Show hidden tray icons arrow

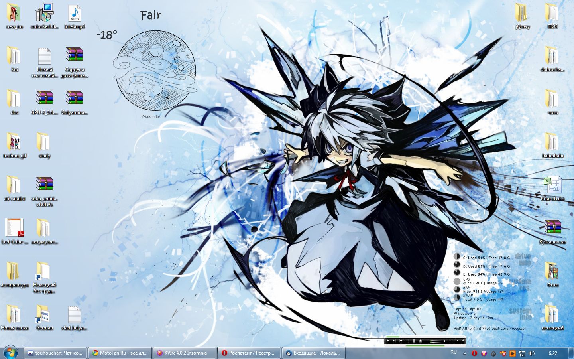(464, 353)
